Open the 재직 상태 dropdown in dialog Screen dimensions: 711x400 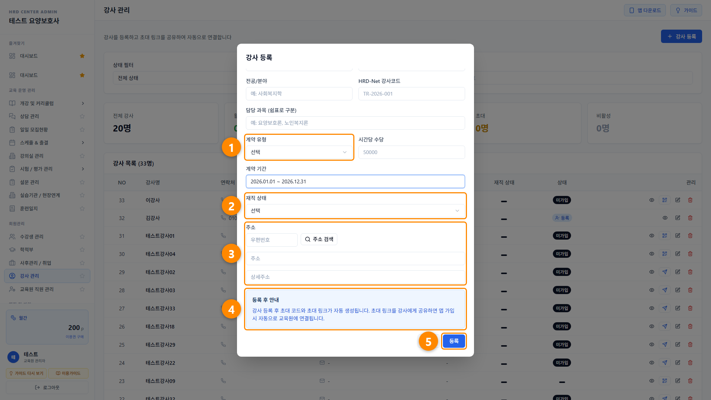(x=355, y=211)
